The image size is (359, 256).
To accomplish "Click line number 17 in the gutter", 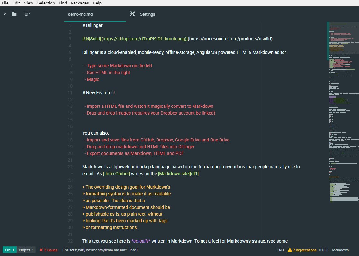I will (70, 133).
